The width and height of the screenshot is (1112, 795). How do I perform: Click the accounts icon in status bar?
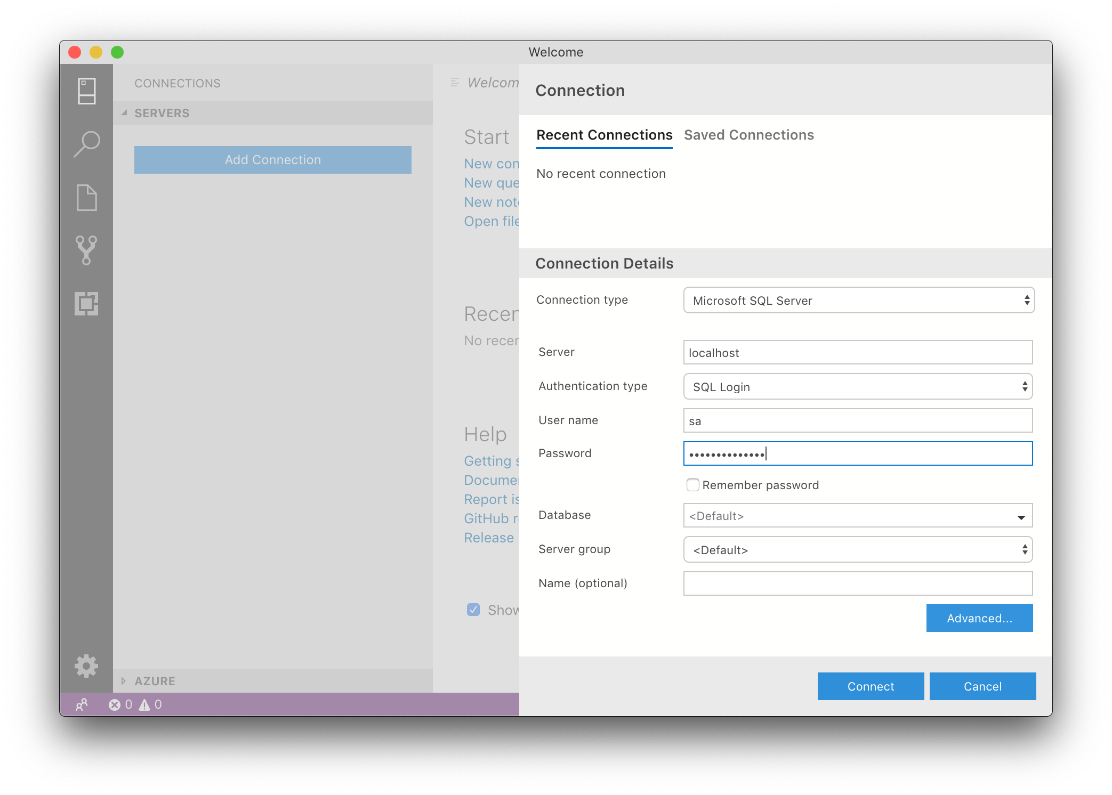coord(82,705)
